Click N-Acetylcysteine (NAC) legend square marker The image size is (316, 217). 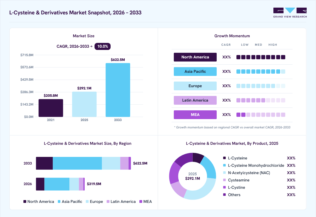click(x=225, y=173)
